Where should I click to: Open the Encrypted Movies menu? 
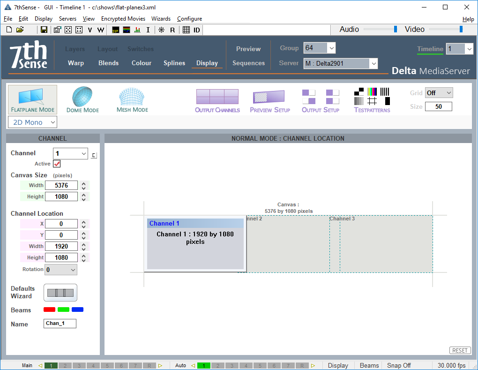(x=123, y=19)
